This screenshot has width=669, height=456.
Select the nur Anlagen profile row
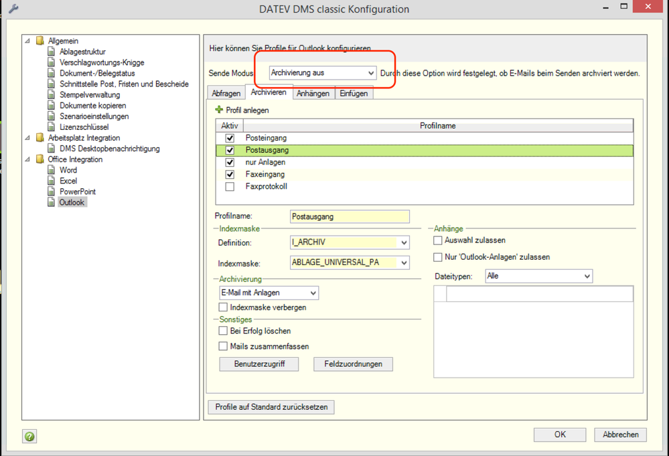coord(425,163)
